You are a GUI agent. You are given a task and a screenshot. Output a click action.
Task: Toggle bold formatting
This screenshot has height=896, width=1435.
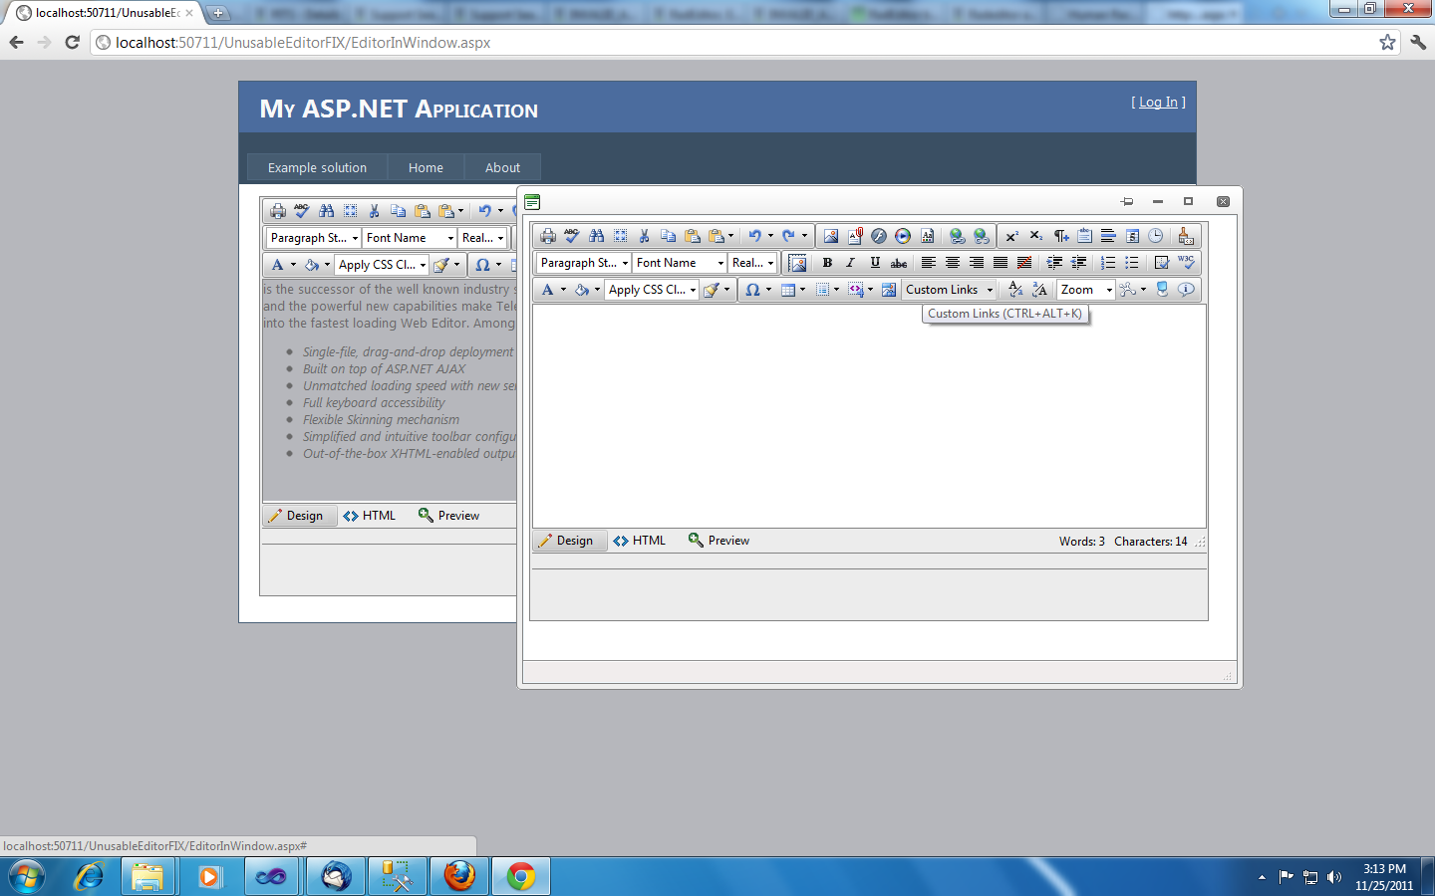tap(827, 263)
